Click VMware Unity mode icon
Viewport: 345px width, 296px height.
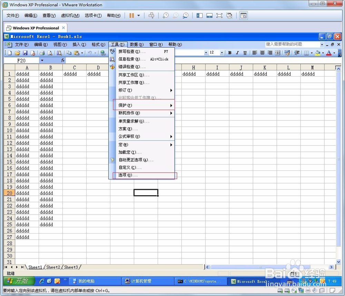click(229, 16)
